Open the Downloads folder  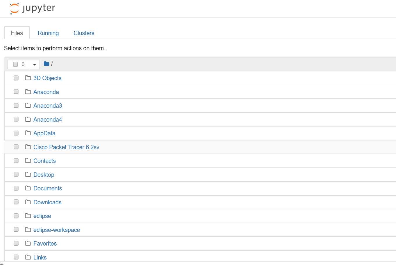47,202
